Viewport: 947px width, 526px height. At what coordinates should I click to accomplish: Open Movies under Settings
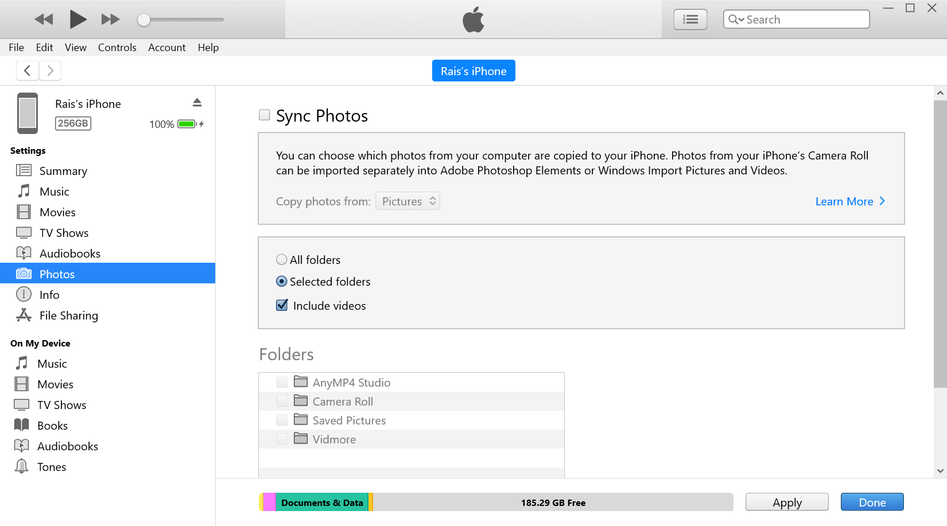click(57, 212)
